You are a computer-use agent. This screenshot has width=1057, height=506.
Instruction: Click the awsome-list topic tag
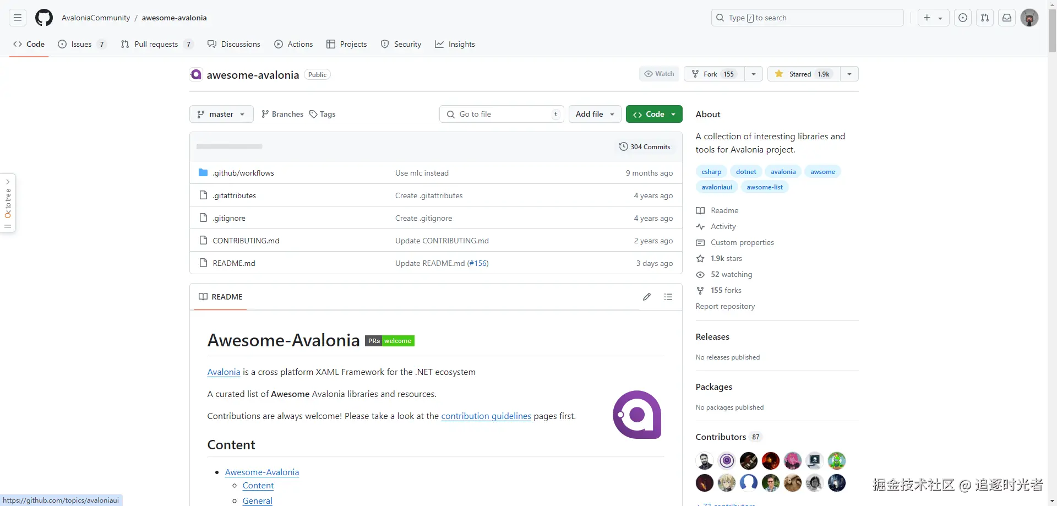click(765, 187)
